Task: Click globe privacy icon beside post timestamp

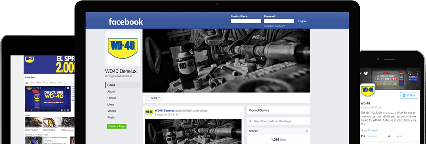Action: 177,115
